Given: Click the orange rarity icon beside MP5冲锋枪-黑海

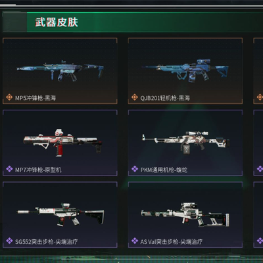Looking at the screenshot, I should pyautogui.click(x=9, y=97).
